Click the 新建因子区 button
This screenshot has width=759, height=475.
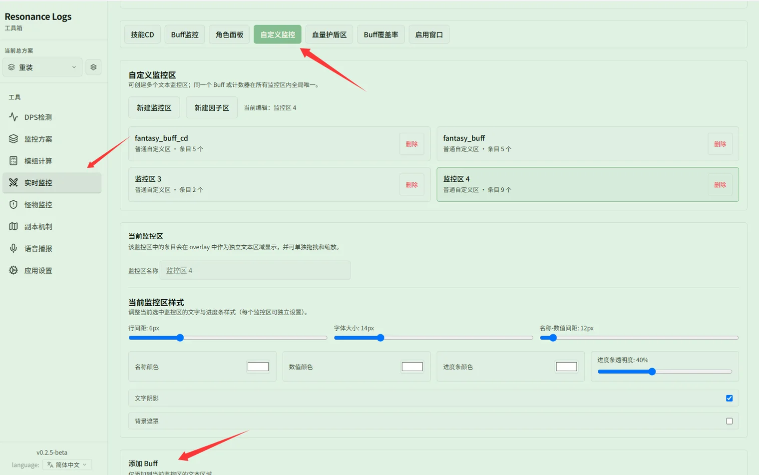[212, 107]
